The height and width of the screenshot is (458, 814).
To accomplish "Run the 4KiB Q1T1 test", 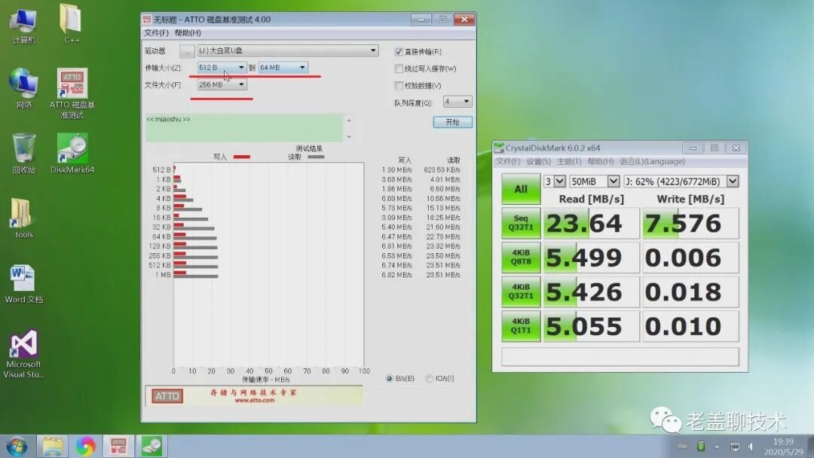I will pos(521,326).
